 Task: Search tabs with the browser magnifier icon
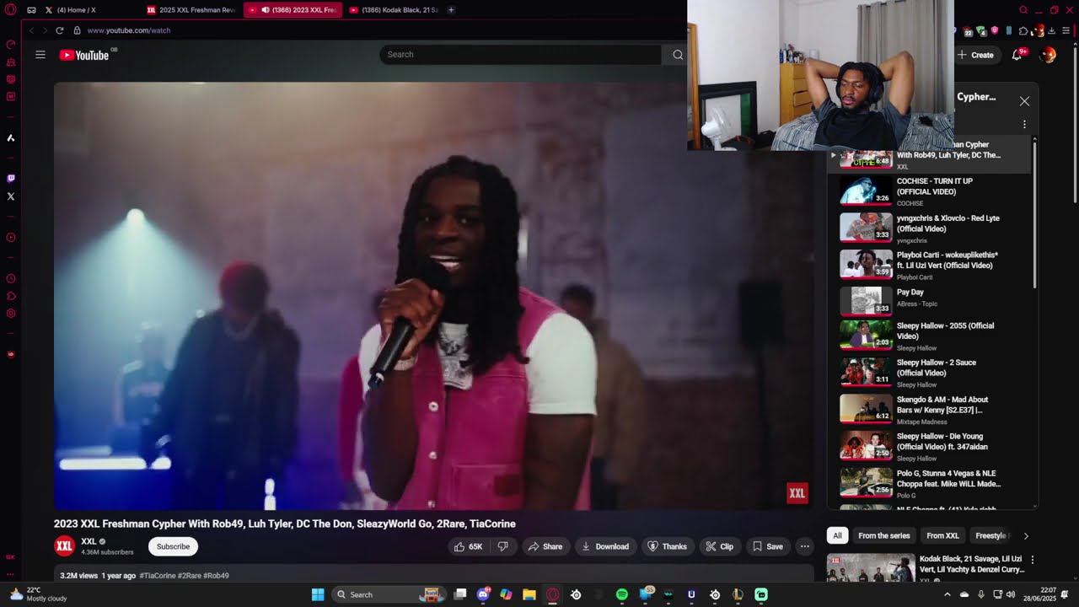pos(1023,10)
